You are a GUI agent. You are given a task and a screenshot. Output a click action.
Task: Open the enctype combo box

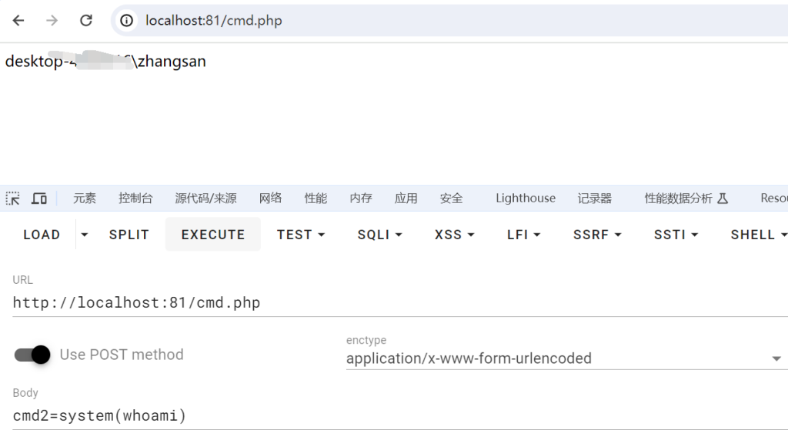567,358
